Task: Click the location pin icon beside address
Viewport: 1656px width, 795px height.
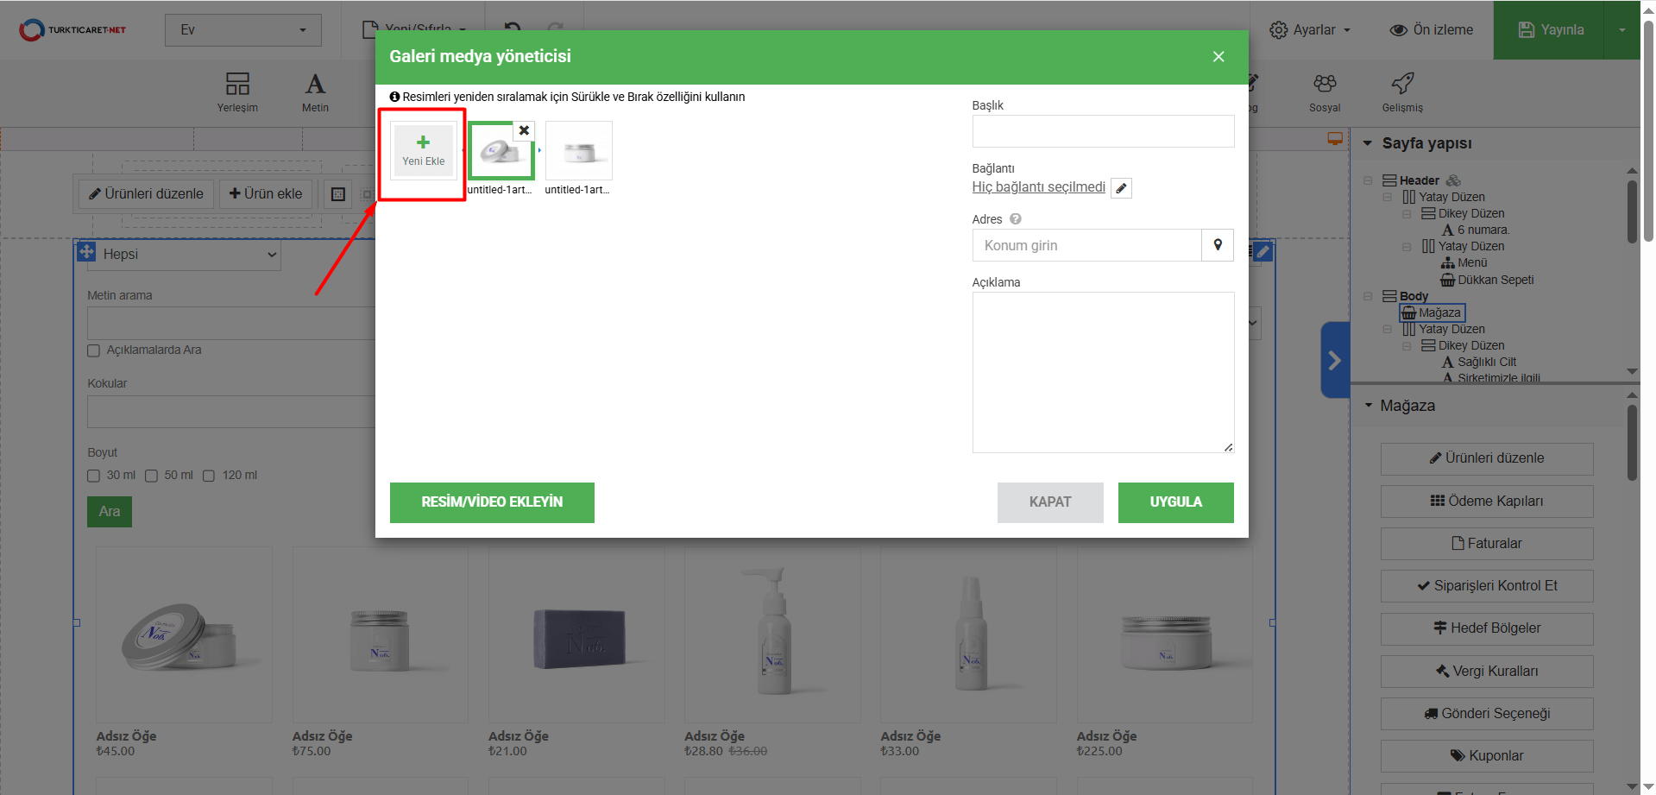Action: [x=1218, y=245]
